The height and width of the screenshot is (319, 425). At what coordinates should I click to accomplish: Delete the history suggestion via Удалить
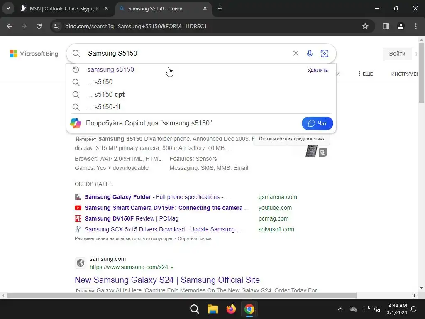[x=318, y=70]
